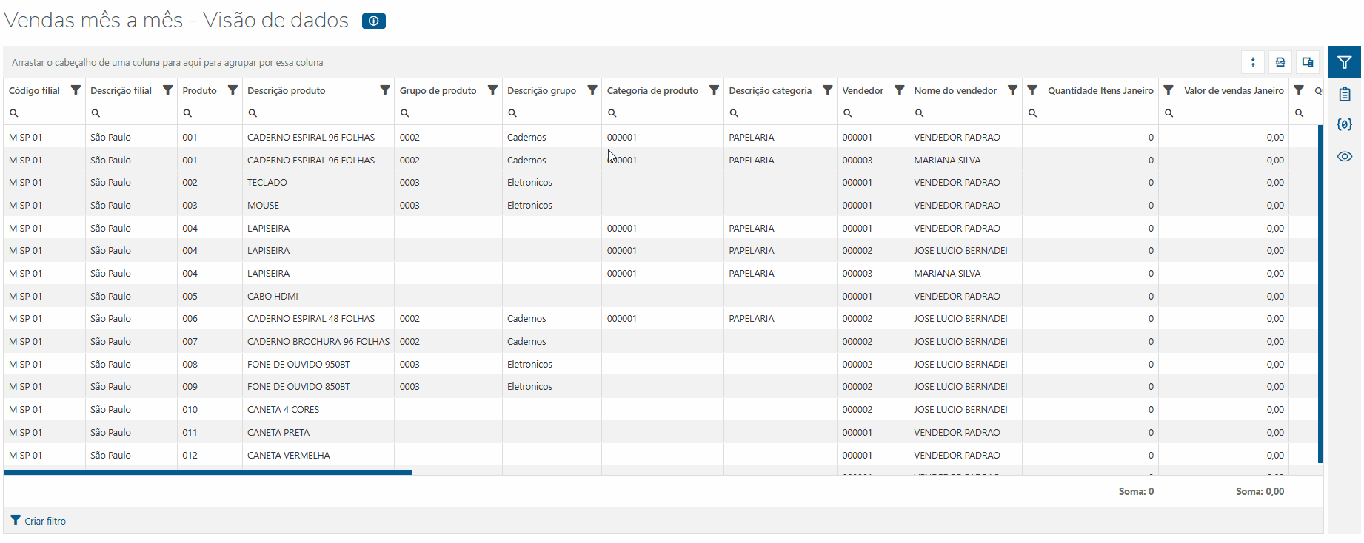Image resolution: width=1364 pixels, height=543 pixels.
Task: Open filter dropdown for Descrição produto column
Action: 385,90
